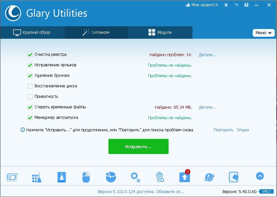
Task: Open the trash bin uninstall manager icon
Action: (x=160, y=177)
